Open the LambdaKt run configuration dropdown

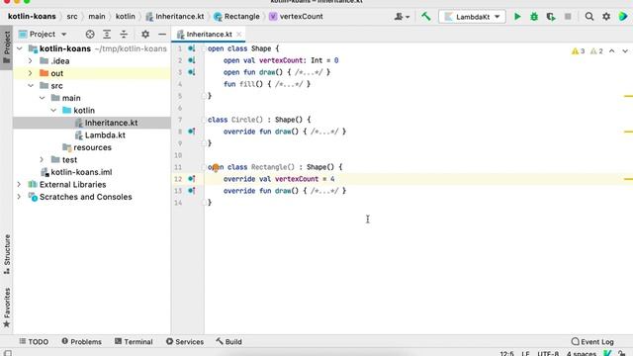[472, 17]
